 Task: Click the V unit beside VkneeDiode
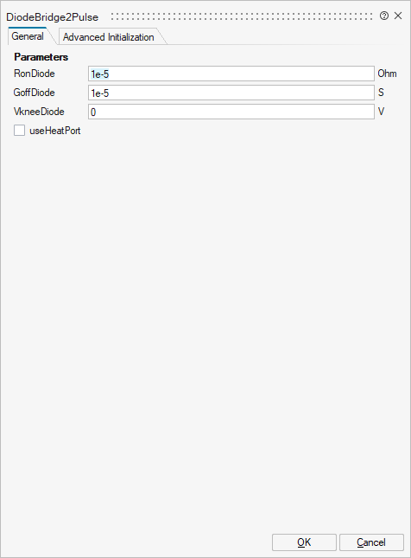(x=381, y=112)
